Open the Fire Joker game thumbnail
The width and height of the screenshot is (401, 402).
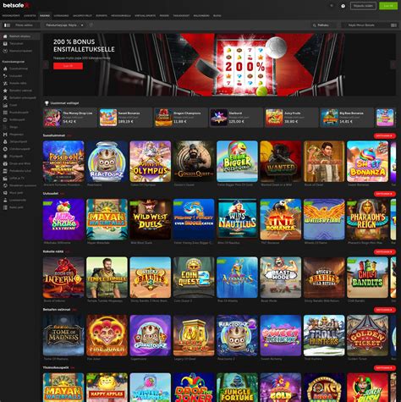pos(107,335)
